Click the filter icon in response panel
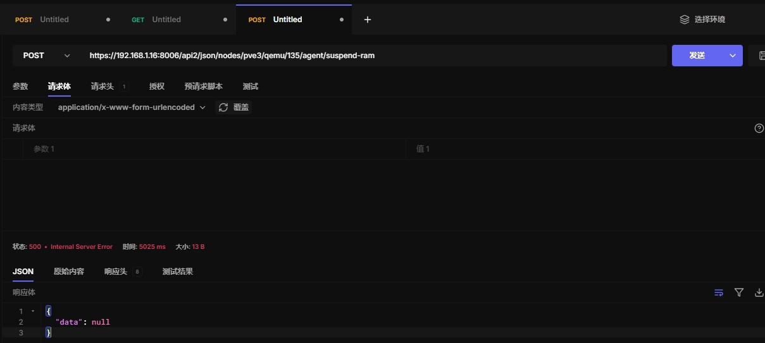765x343 pixels. point(738,292)
